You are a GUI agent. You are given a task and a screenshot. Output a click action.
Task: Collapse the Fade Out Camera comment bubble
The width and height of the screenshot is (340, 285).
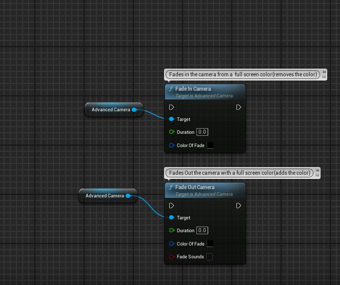[x=317, y=175]
